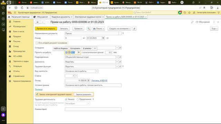Open Справочники section in sidebar
This screenshot has height=124, width=221.
click(x=19, y=76)
